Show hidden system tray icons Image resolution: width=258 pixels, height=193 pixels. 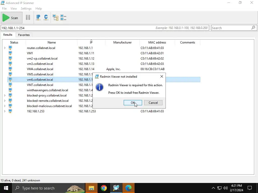tap(213, 188)
